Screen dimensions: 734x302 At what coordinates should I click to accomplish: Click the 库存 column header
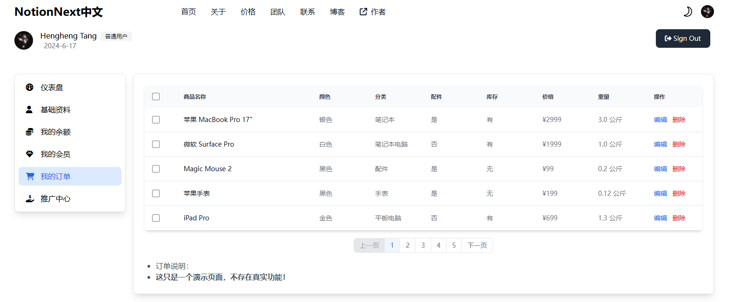pyautogui.click(x=492, y=96)
